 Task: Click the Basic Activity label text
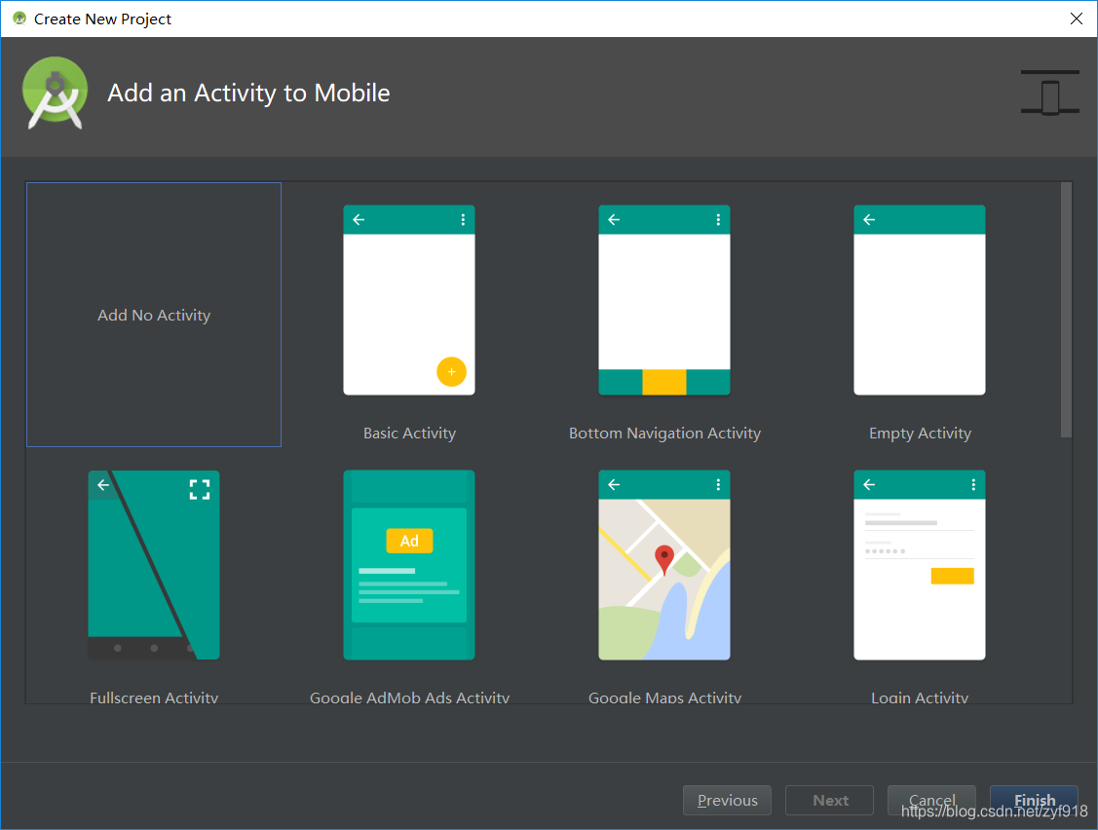tap(409, 433)
